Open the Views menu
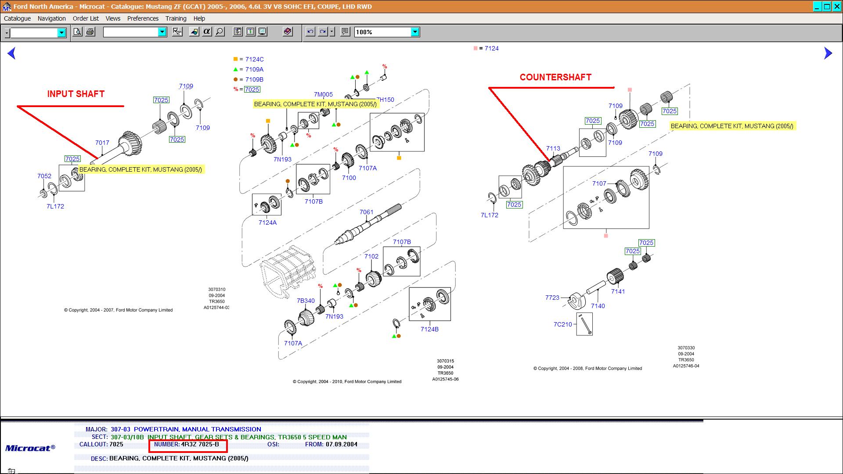843x474 pixels. pos(113,18)
